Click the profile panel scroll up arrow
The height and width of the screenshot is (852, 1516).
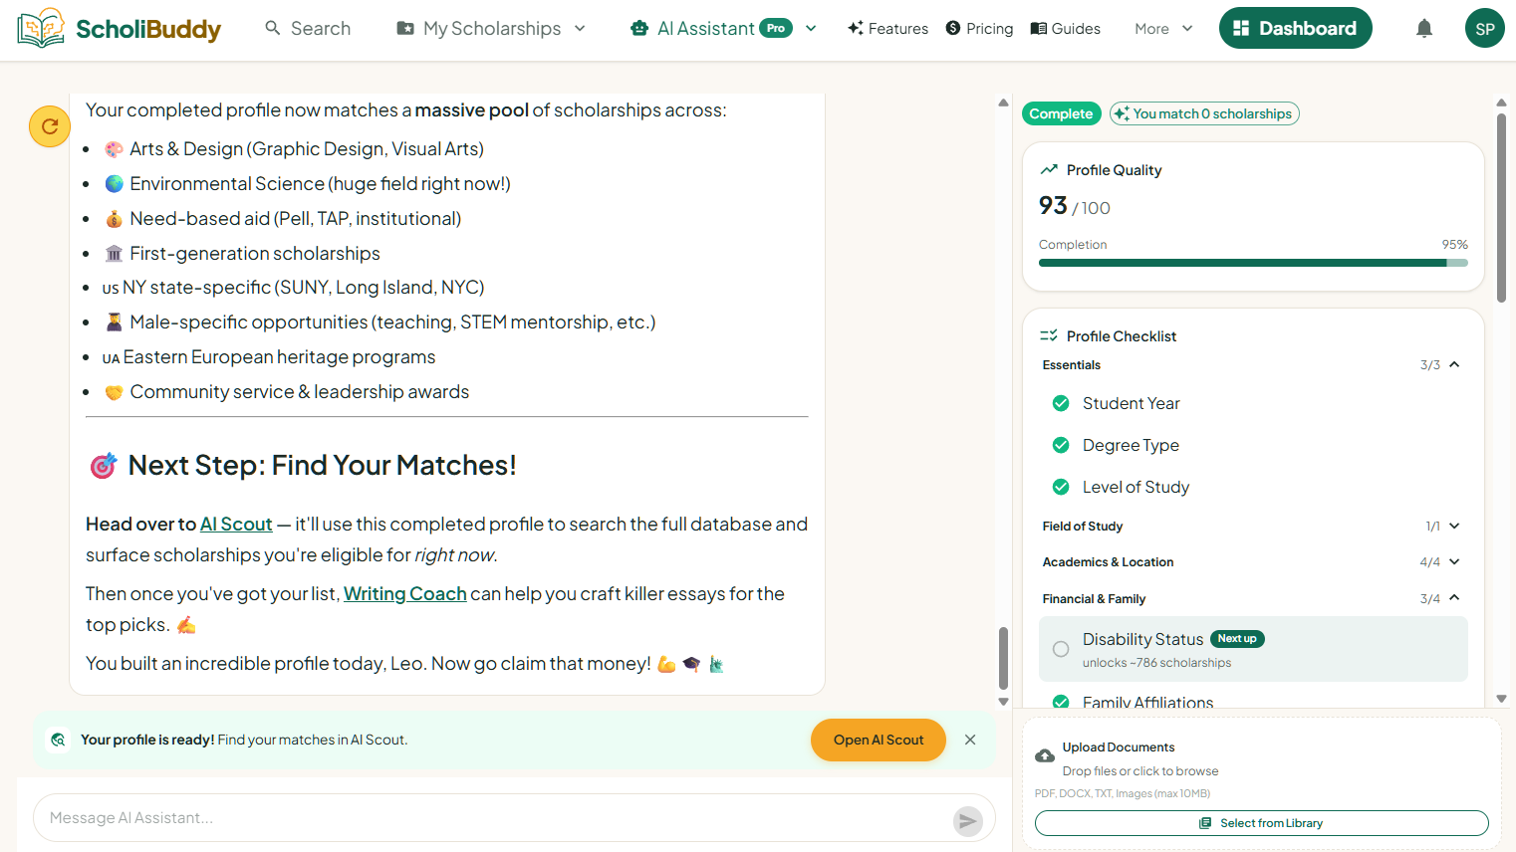(1501, 103)
